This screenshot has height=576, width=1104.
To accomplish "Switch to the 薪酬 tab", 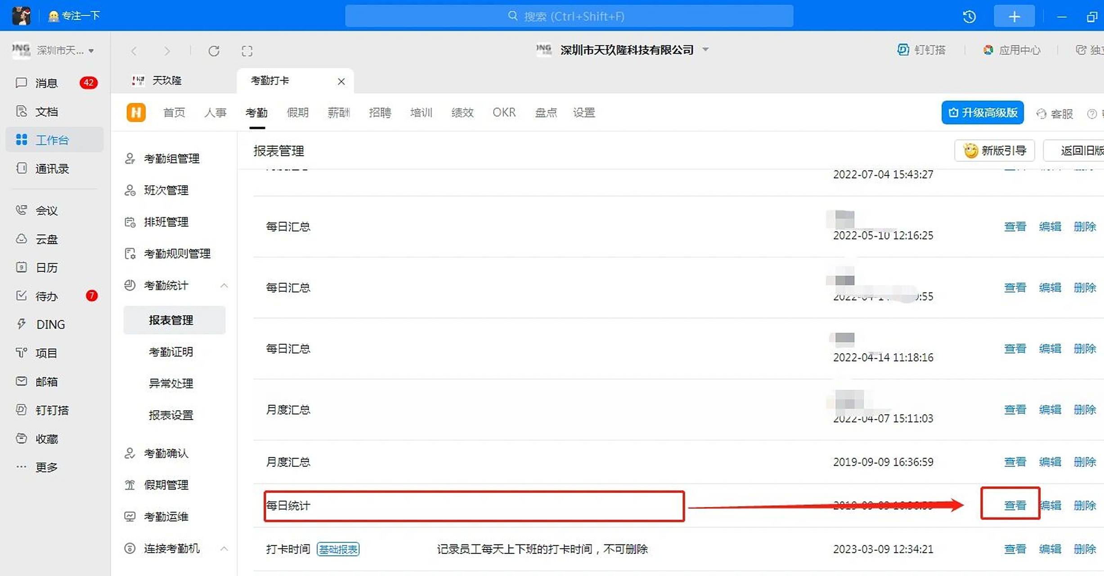I will tap(338, 112).
